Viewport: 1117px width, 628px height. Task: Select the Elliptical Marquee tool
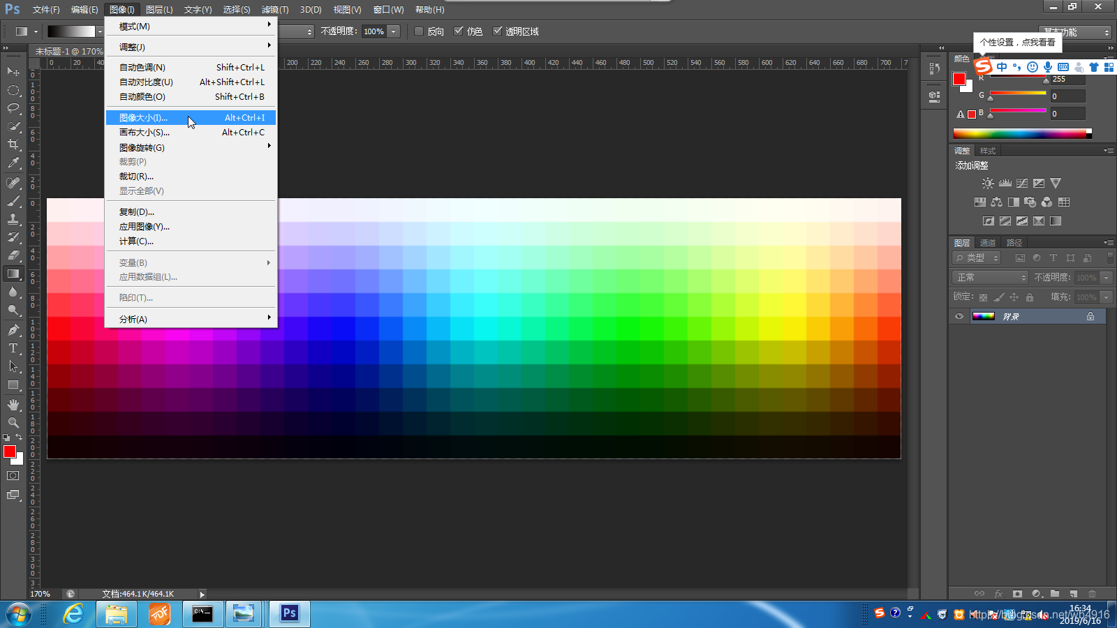pos(13,90)
